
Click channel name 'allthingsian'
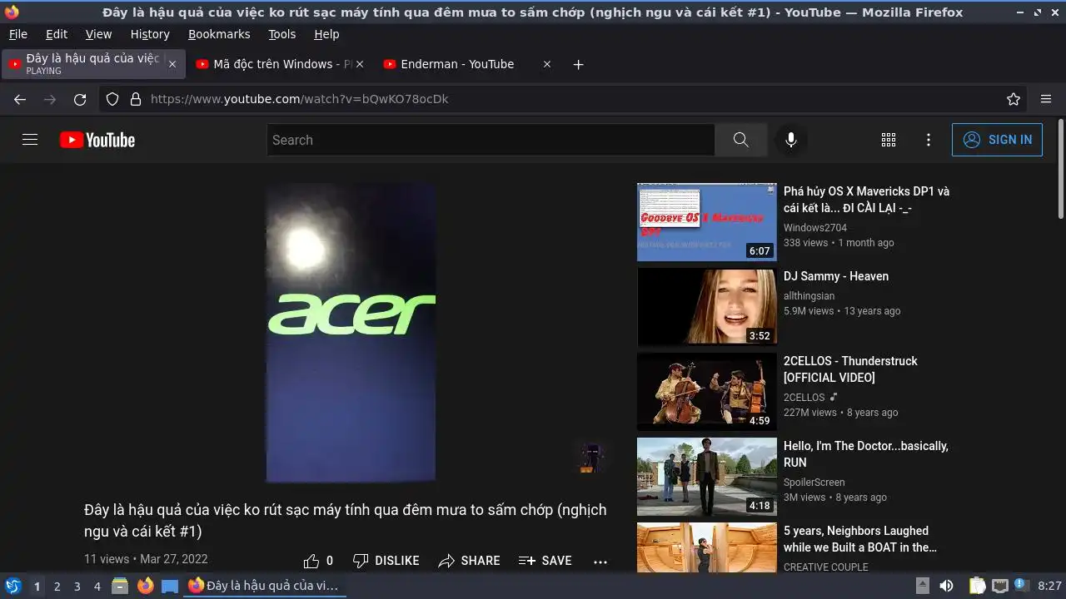click(x=809, y=296)
